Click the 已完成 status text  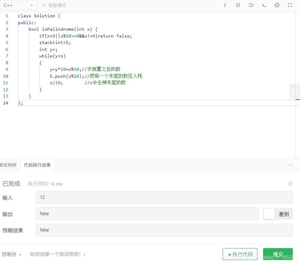11,184
